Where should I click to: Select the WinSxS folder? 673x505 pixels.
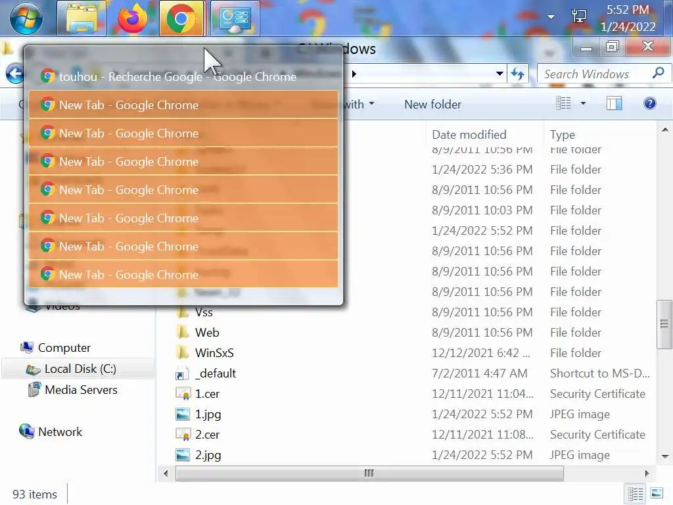pos(214,353)
